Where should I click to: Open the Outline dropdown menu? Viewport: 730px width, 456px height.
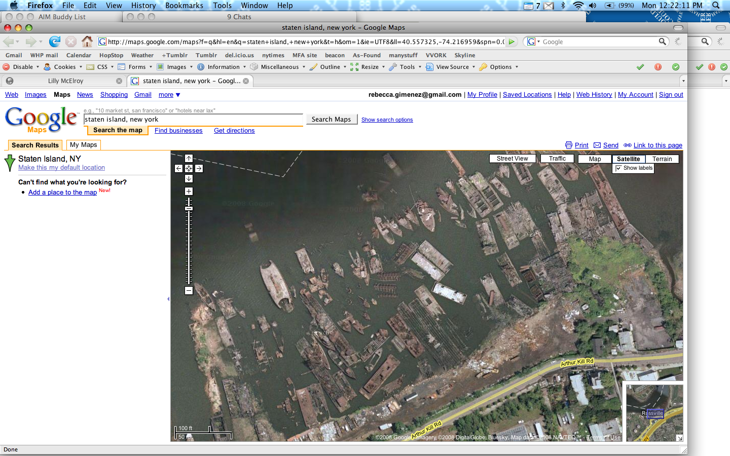coord(328,67)
